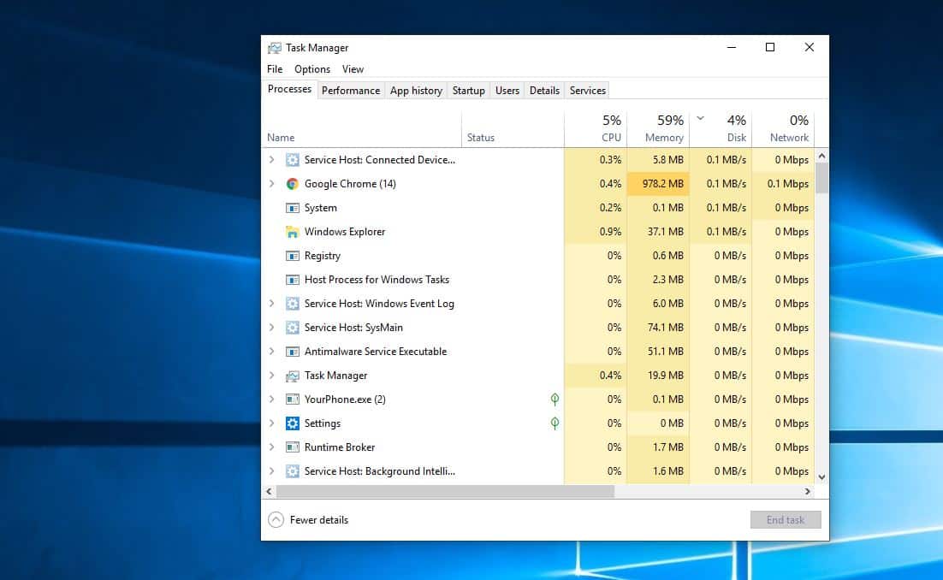Click the System process icon
Image resolution: width=943 pixels, height=580 pixels.
(x=293, y=208)
